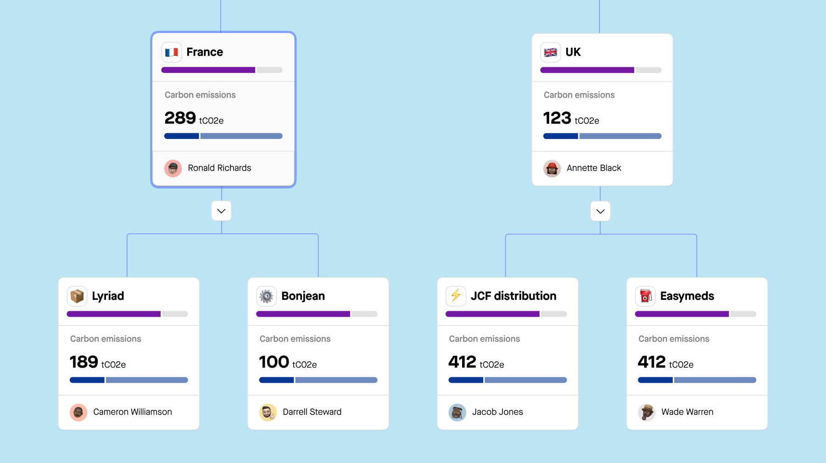Screen dimensions: 826x463
Task: Select the Easymeds fuel pump icon
Action: [x=646, y=296]
